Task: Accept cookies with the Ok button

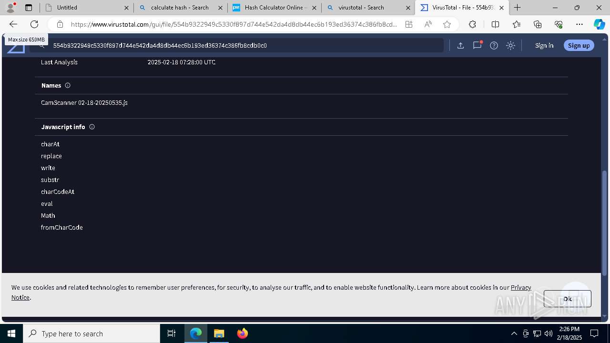Action: click(x=568, y=299)
